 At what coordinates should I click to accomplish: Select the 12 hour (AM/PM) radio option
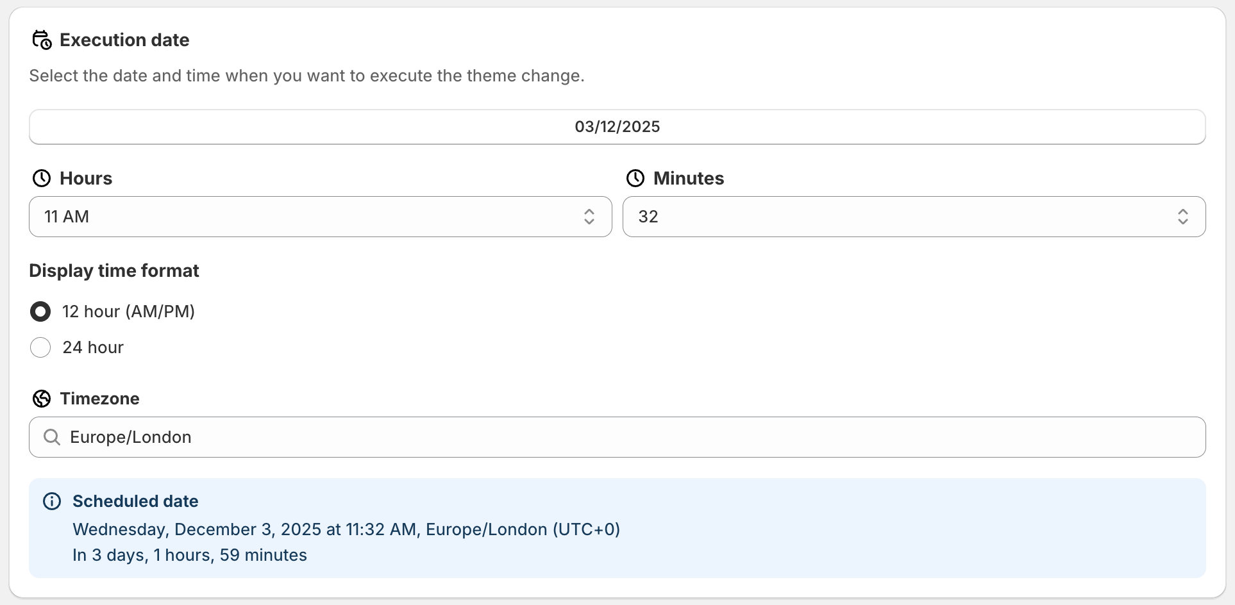coord(40,311)
